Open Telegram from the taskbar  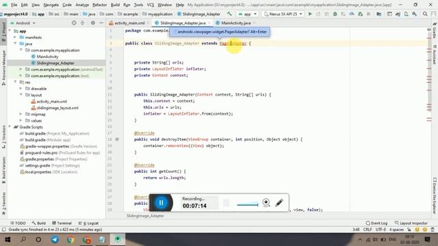tap(55, 239)
